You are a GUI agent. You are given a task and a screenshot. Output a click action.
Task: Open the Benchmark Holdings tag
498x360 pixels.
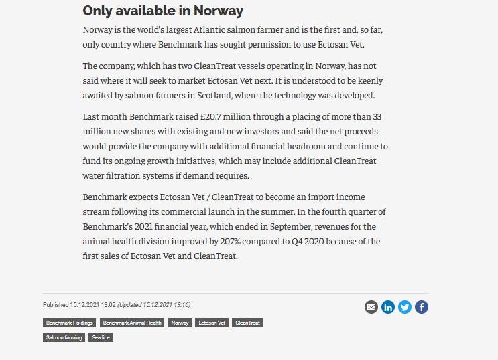pyautogui.click(x=69, y=323)
